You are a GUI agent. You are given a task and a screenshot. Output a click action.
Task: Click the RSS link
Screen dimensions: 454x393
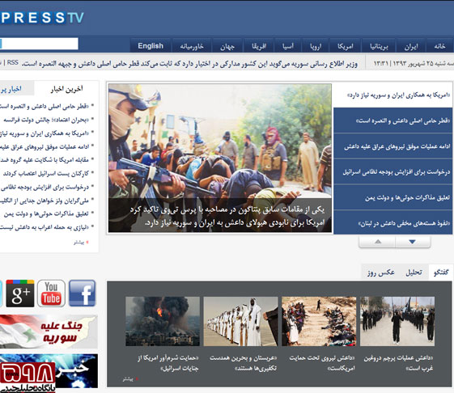[12, 62]
